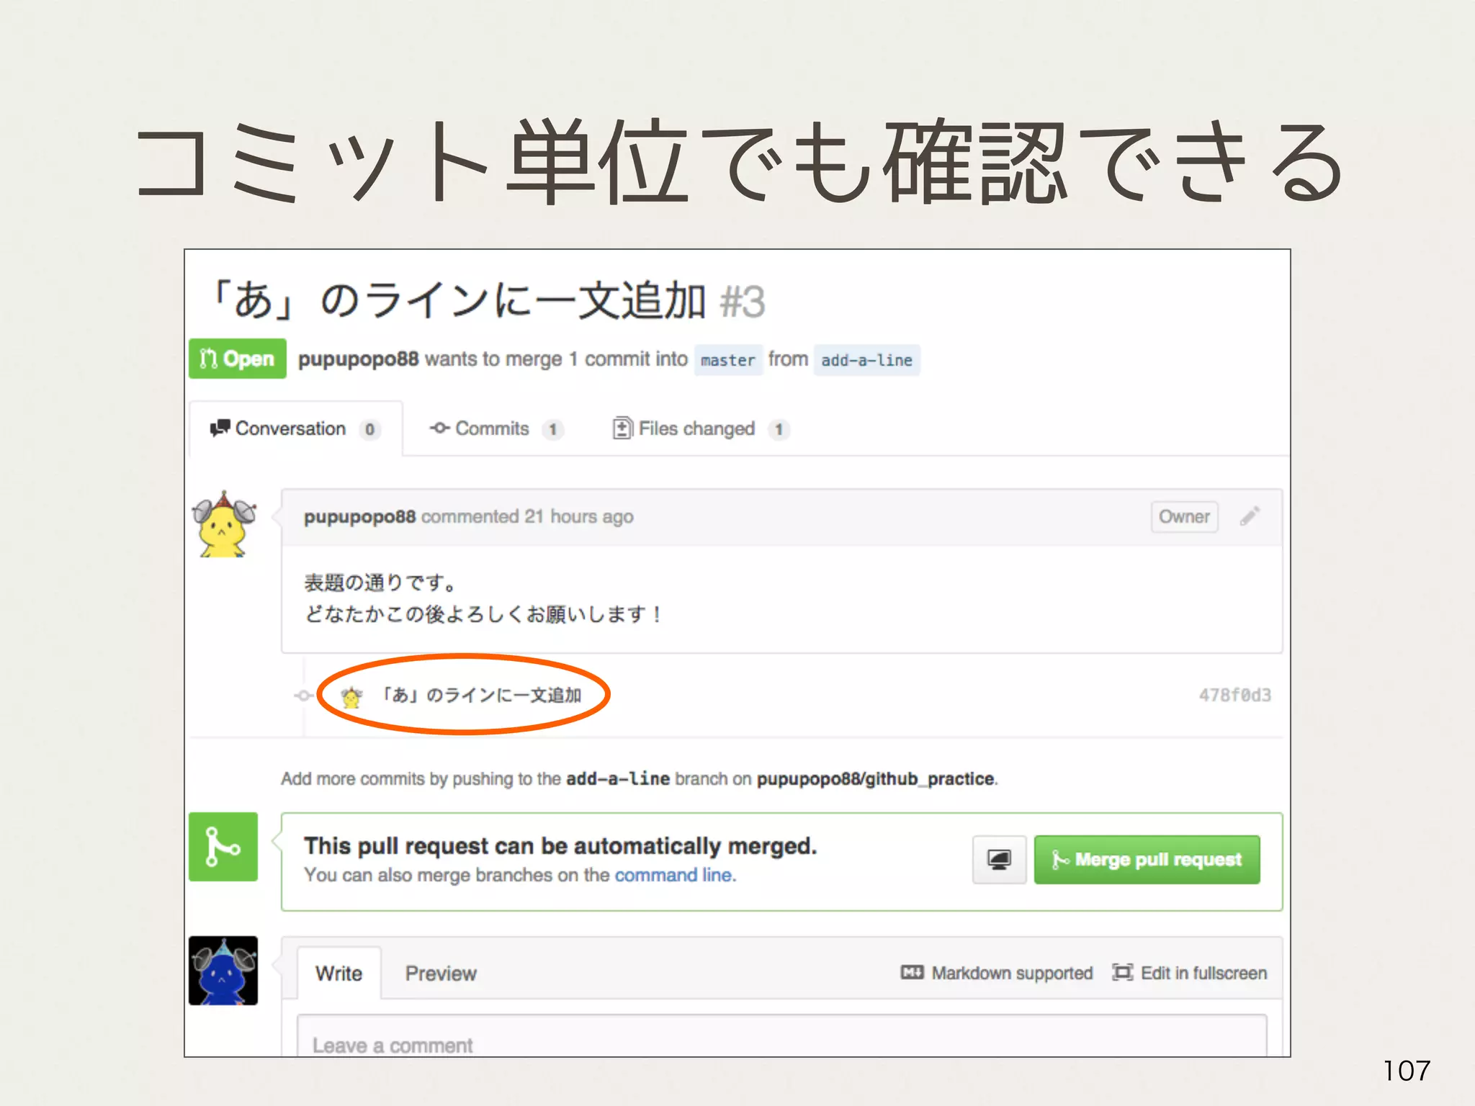Click the blue commenter avatar
Image resolution: width=1475 pixels, height=1106 pixels.
(x=223, y=970)
